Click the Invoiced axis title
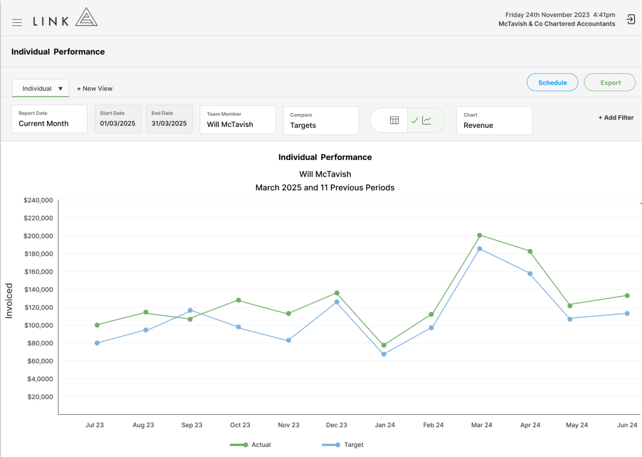Viewport: 642px width, 457px height. coord(9,301)
